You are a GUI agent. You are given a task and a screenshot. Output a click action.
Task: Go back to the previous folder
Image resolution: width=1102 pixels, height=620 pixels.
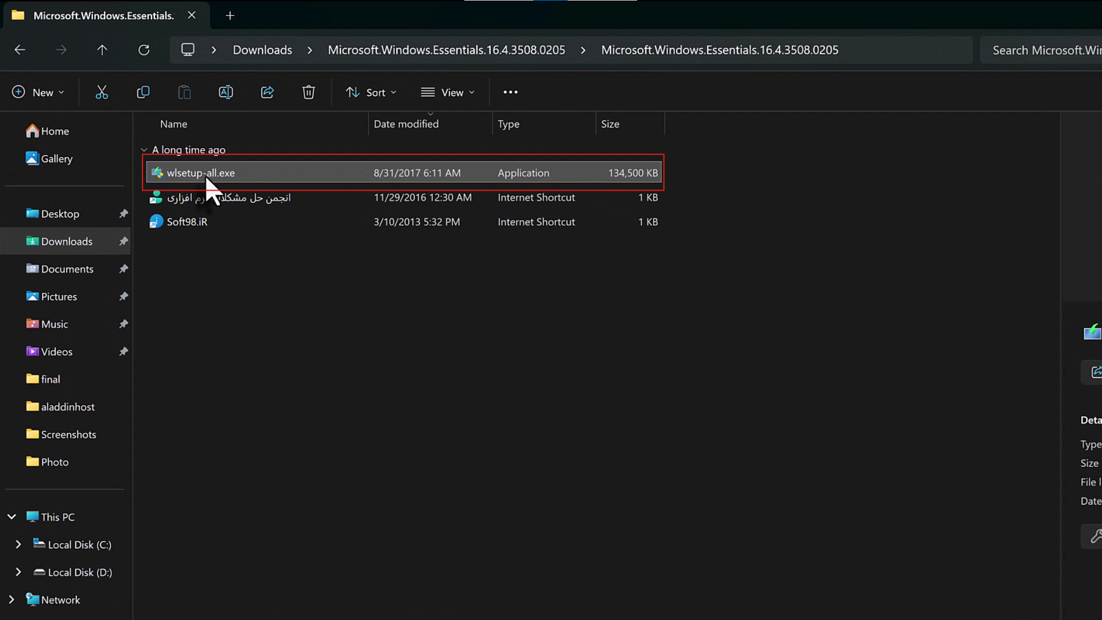[20, 50]
